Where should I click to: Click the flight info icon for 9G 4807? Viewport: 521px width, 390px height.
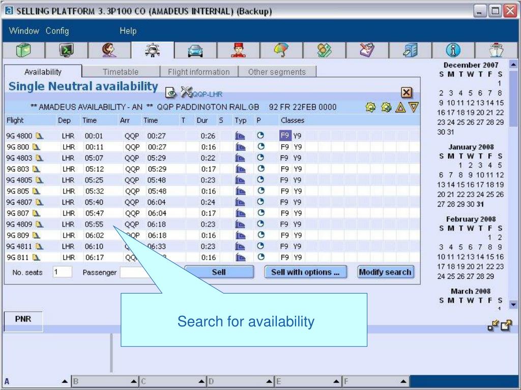pos(40,202)
